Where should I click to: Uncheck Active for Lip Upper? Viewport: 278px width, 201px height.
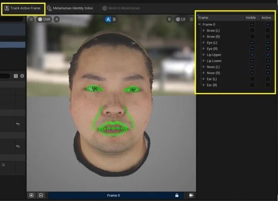(x=268, y=55)
